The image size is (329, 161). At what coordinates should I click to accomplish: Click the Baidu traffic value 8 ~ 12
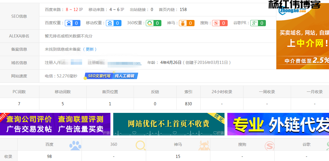point(72,10)
